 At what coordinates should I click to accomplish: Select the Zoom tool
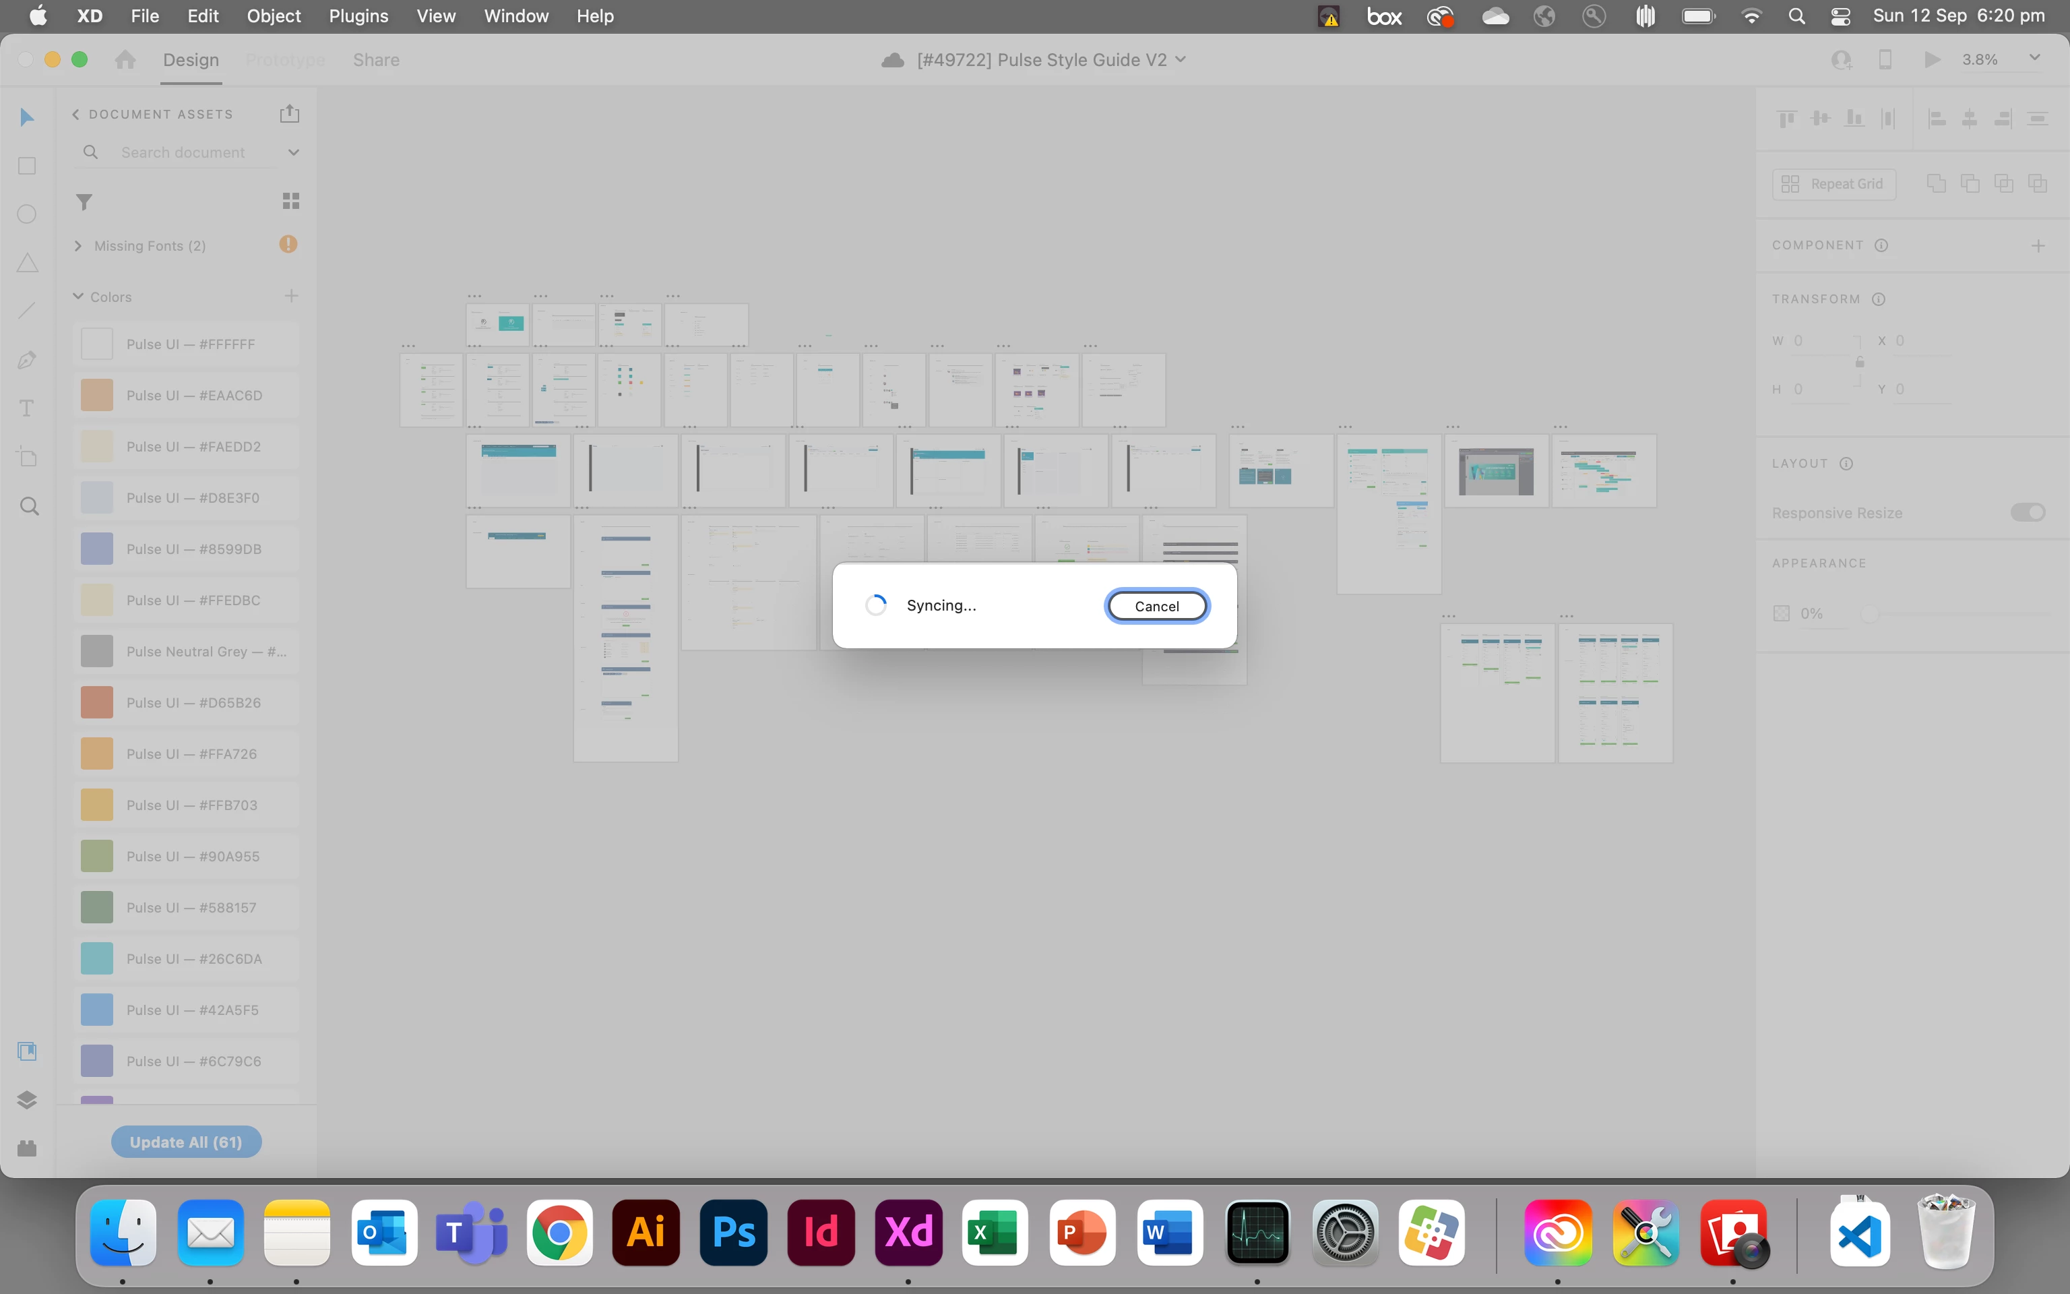28,507
